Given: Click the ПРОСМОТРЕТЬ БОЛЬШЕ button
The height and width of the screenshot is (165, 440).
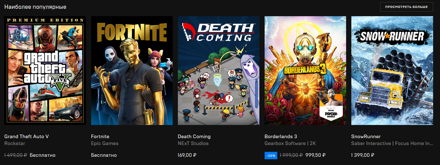Looking at the screenshot, I should pyautogui.click(x=406, y=7).
